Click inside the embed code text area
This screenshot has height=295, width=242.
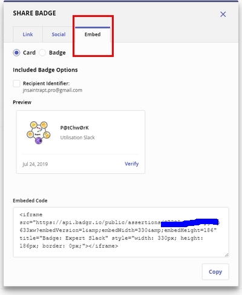[121, 232]
